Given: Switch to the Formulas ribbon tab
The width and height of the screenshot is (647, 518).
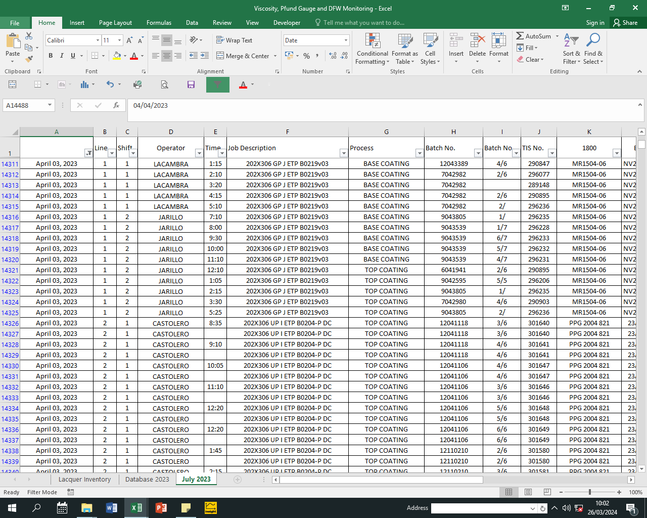Looking at the screenshot, I should tap(159, 23).
